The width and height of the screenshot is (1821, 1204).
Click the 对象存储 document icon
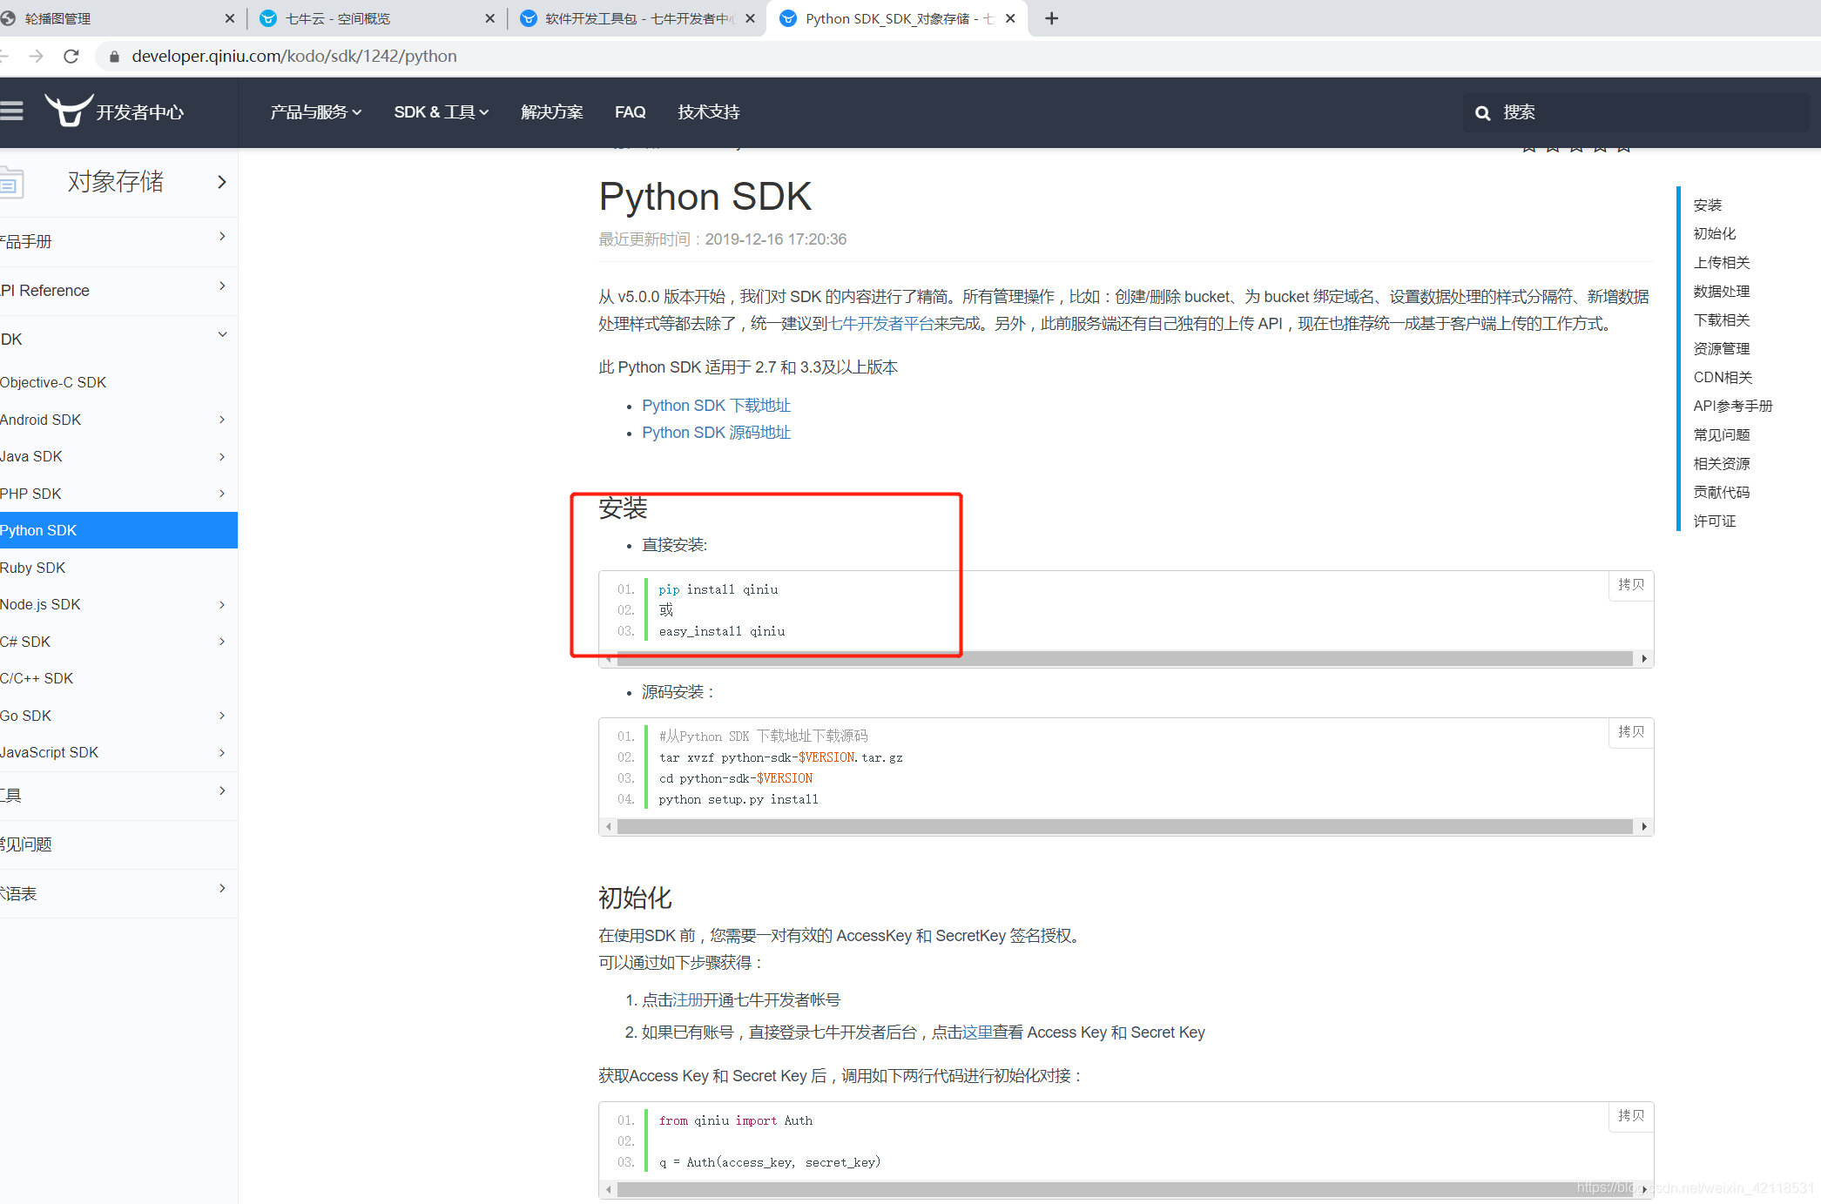(10, 183)
